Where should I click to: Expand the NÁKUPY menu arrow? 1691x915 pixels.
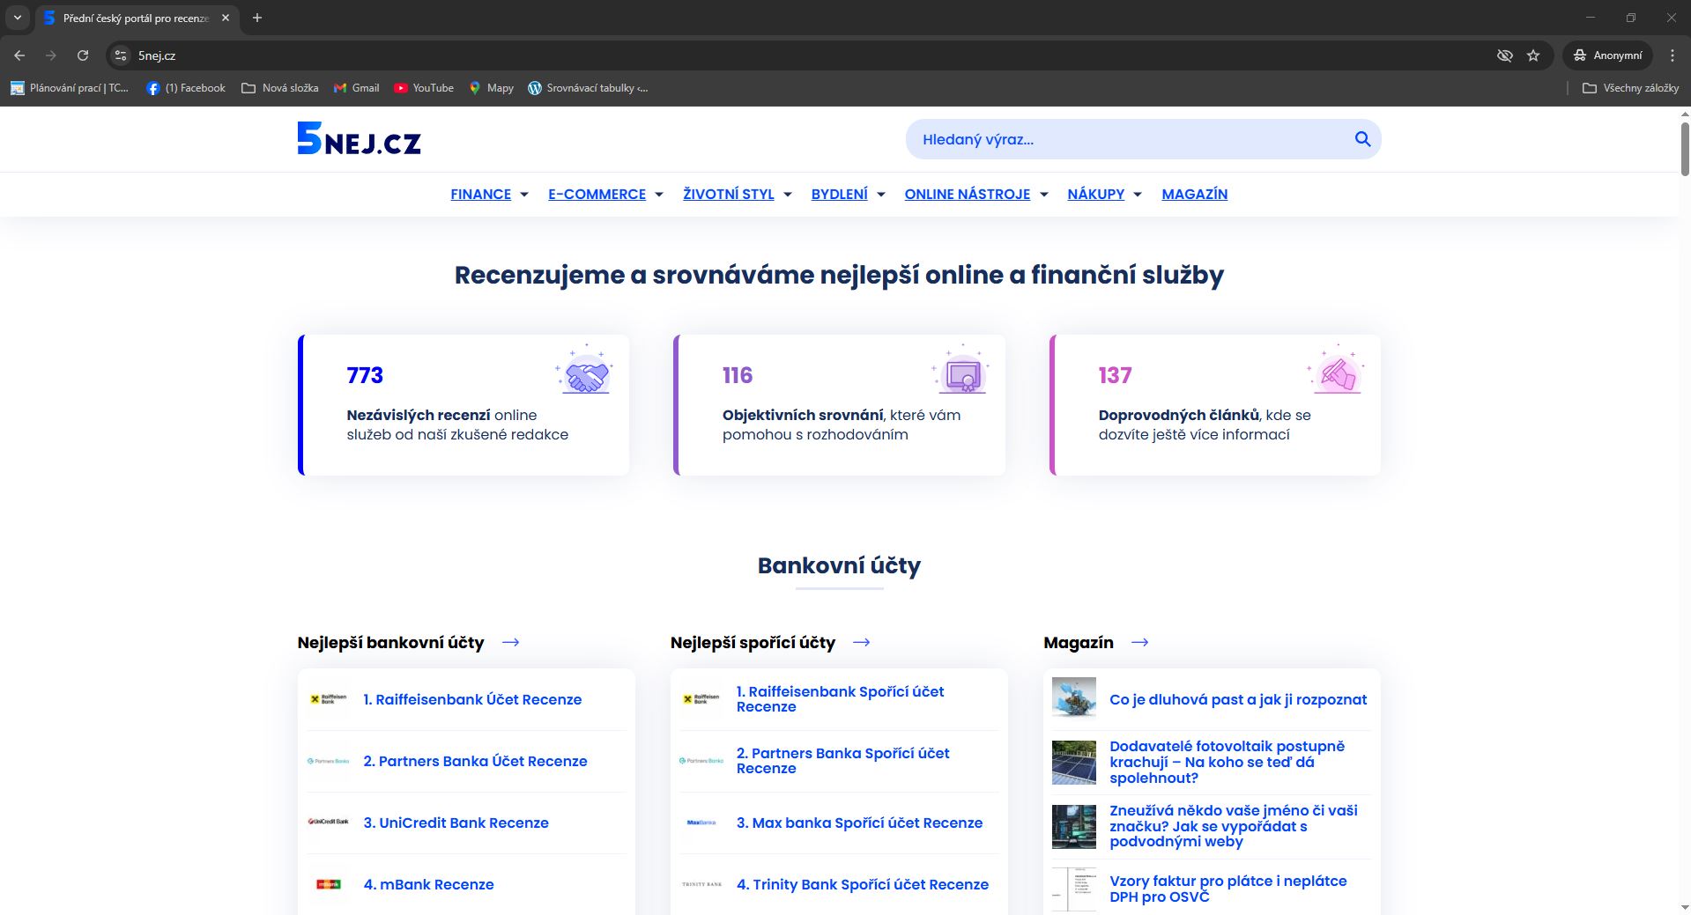pos(1138,195)
